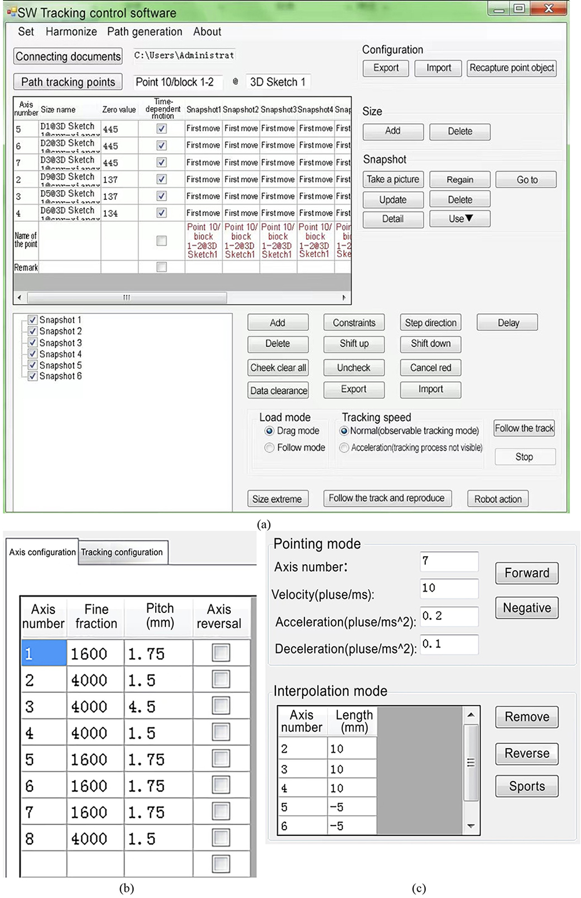Click the Recapture point object button
This screenshot has height=898, width=581.
pos(512,68)
